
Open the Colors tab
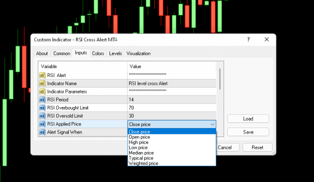[x=98, y=53]
